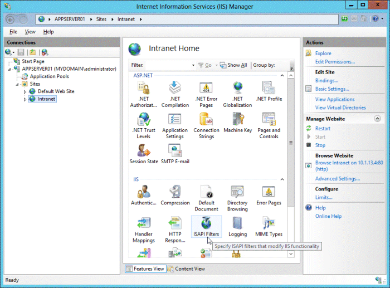This screenshot has width=390, height=288.
Task: Click the Help question mark icon in toolbar
Action: point(376,18)
